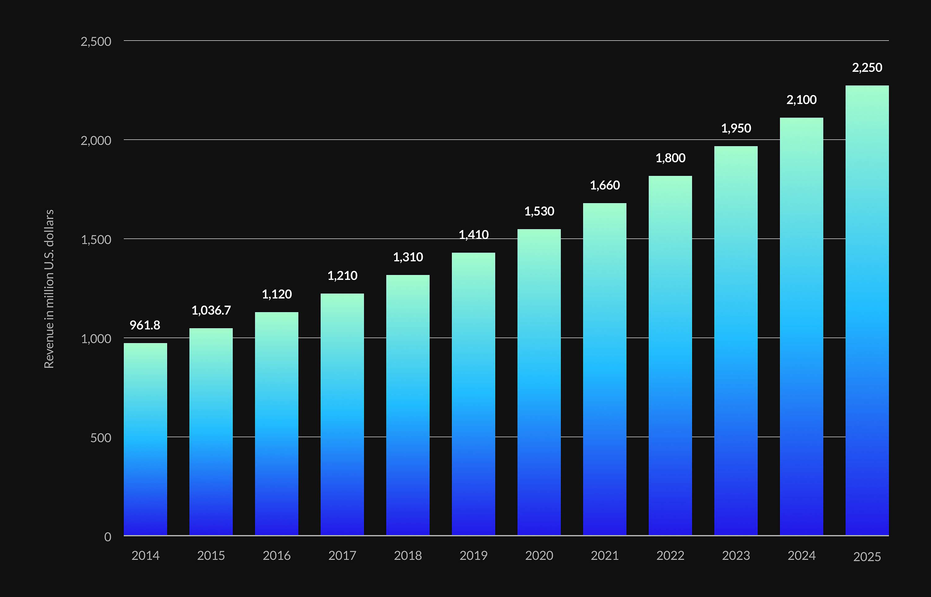This screenshot has width=931, height=597.
Task: Click the 1,530 value label
Action: tap(539, 211)
